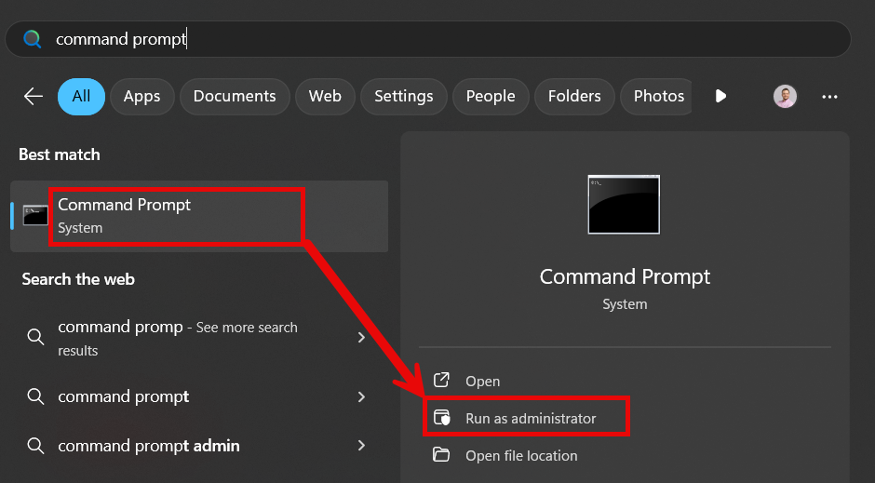The width and height of the screenshot is (875, 483).
Task: Click the Open file location folder icon
Action: (x=441, y=454)
